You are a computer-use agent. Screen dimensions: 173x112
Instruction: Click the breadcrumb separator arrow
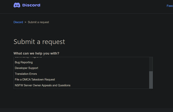pyautogui.click(x=26, y=22)
